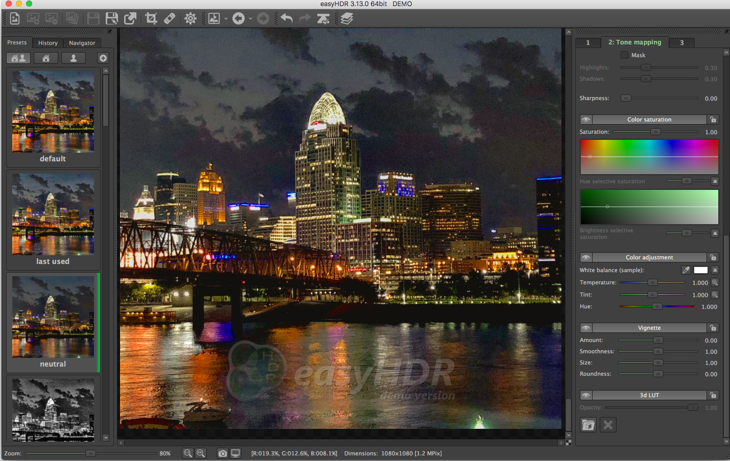Unpin the left Presets panel
This screenshot has width=730, height=461.
click(109, 32)
